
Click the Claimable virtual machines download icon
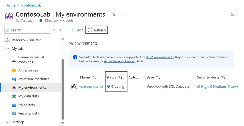14,60
